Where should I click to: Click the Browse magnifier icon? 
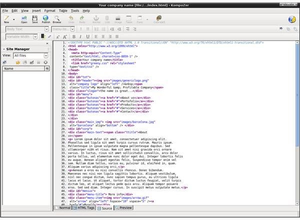coord(57,19)
